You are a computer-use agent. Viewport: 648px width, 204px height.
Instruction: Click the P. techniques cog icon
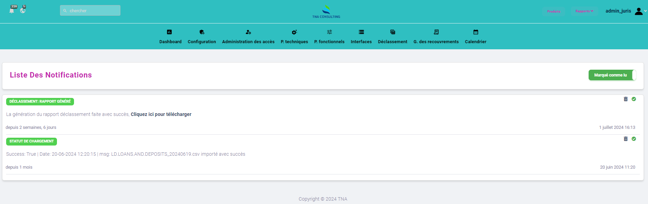point(294,32)
